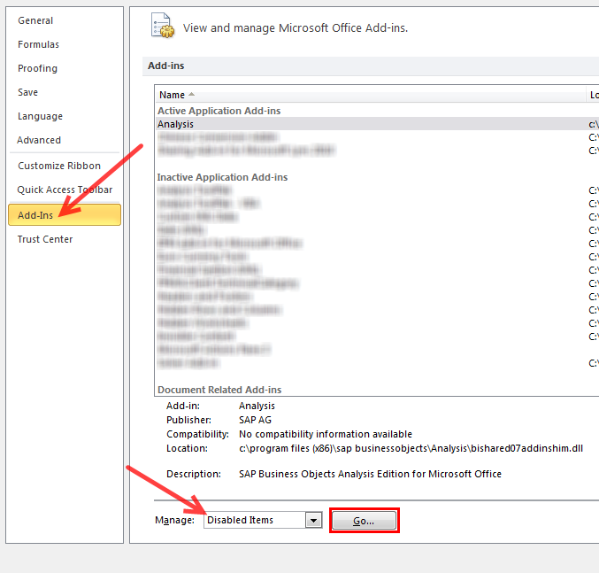Click the Go... button

coord(364,521)
